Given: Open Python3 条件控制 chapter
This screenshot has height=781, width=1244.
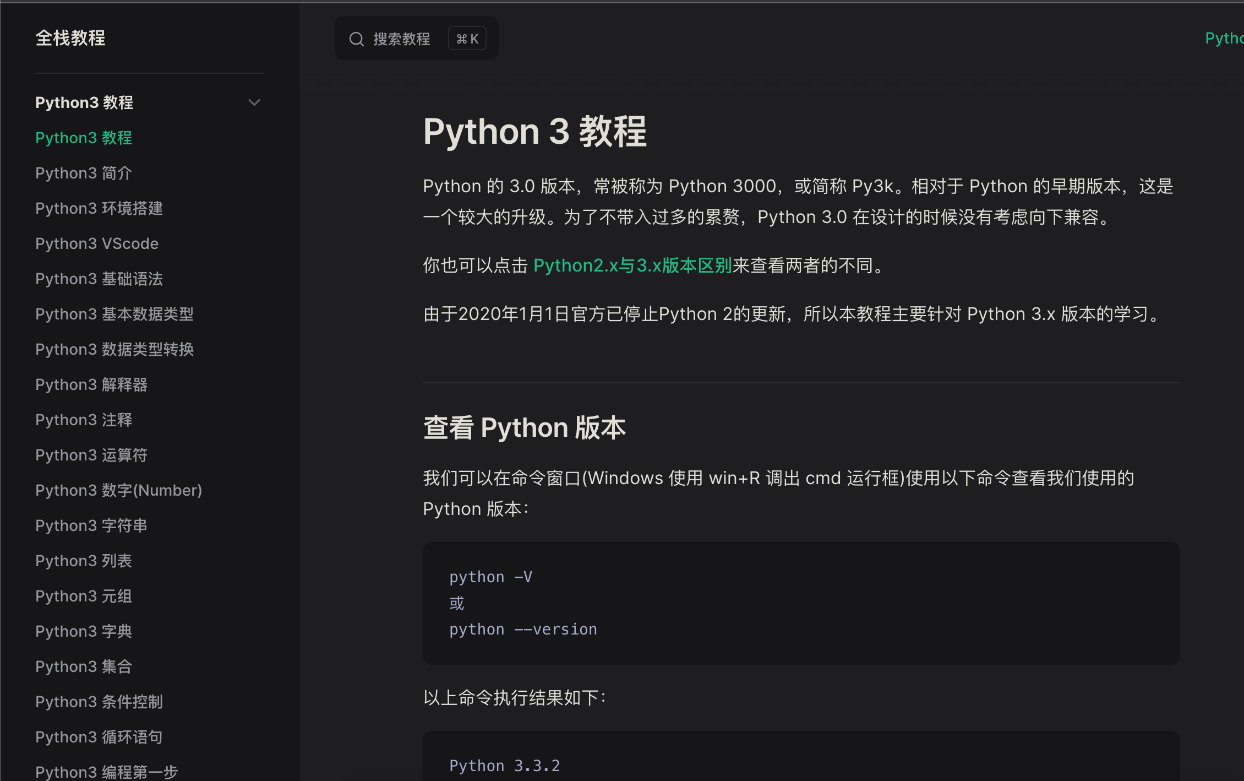Looking at the screenshot, I should pos(99,702).
